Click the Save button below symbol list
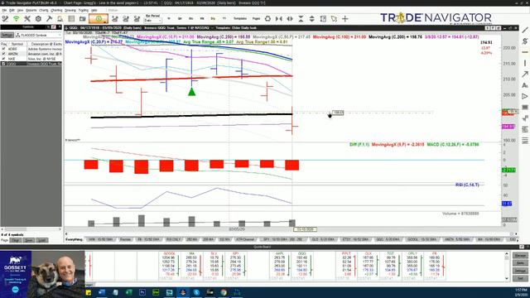Viewport: 530px width, 298px height. 29,240
